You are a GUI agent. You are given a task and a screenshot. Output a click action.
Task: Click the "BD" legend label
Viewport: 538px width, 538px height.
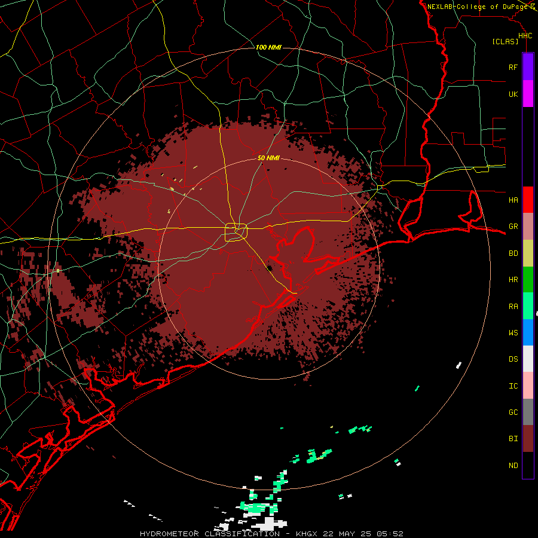pos(513,253)
